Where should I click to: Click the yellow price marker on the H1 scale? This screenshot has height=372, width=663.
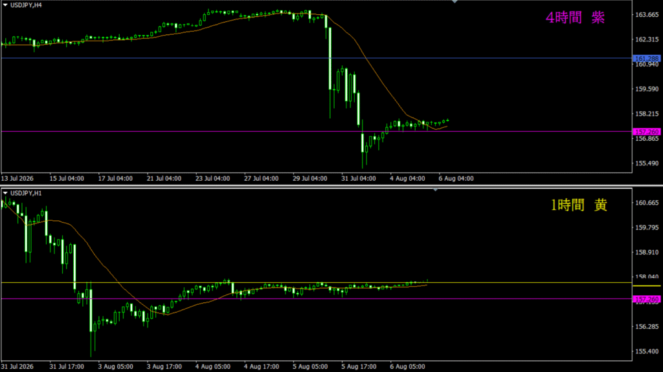coord(647,286)
